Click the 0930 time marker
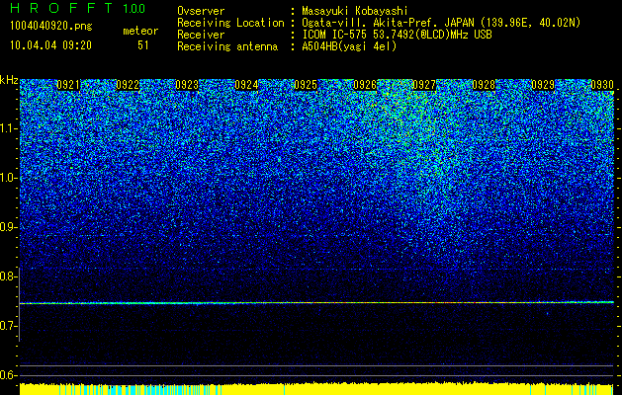Viewport: 622px width, 395px height. pyautogui.click(x=602, y=85)
